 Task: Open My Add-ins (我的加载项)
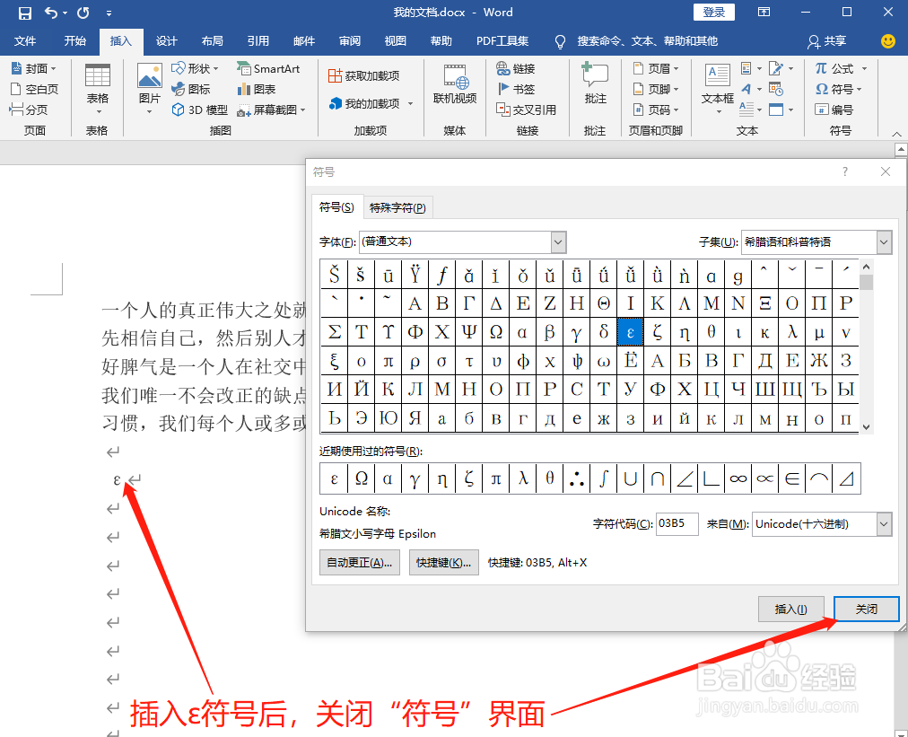371,103
